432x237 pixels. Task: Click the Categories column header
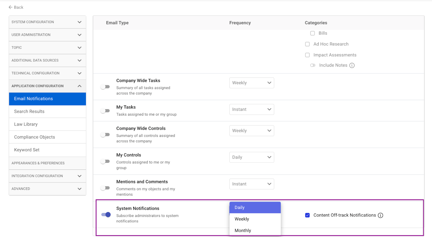[316, 23]
